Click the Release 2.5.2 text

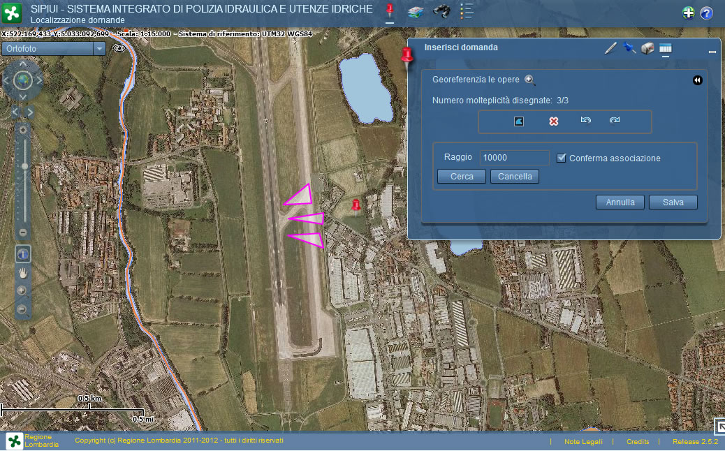coord(695,442)
